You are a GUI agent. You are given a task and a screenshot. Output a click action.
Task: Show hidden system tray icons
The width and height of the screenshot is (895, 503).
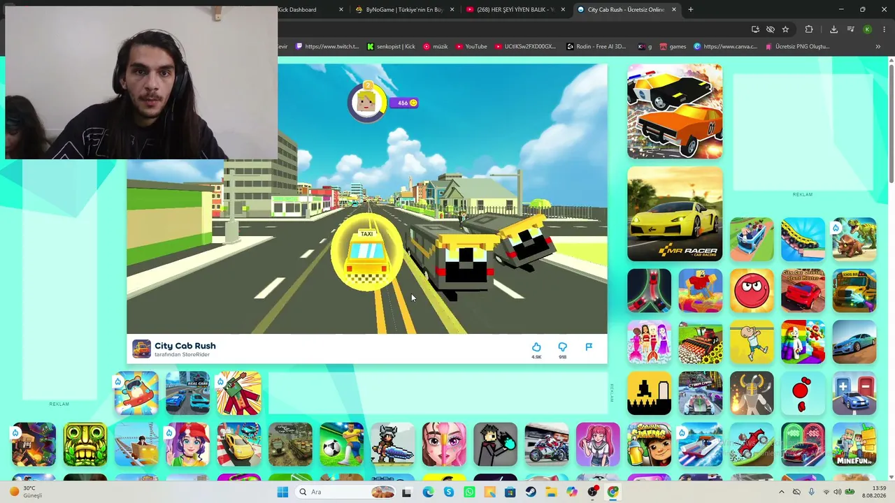782,492
